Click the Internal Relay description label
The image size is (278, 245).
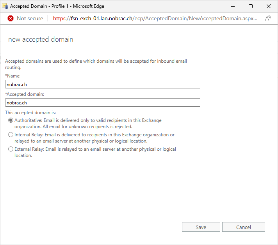94,138
